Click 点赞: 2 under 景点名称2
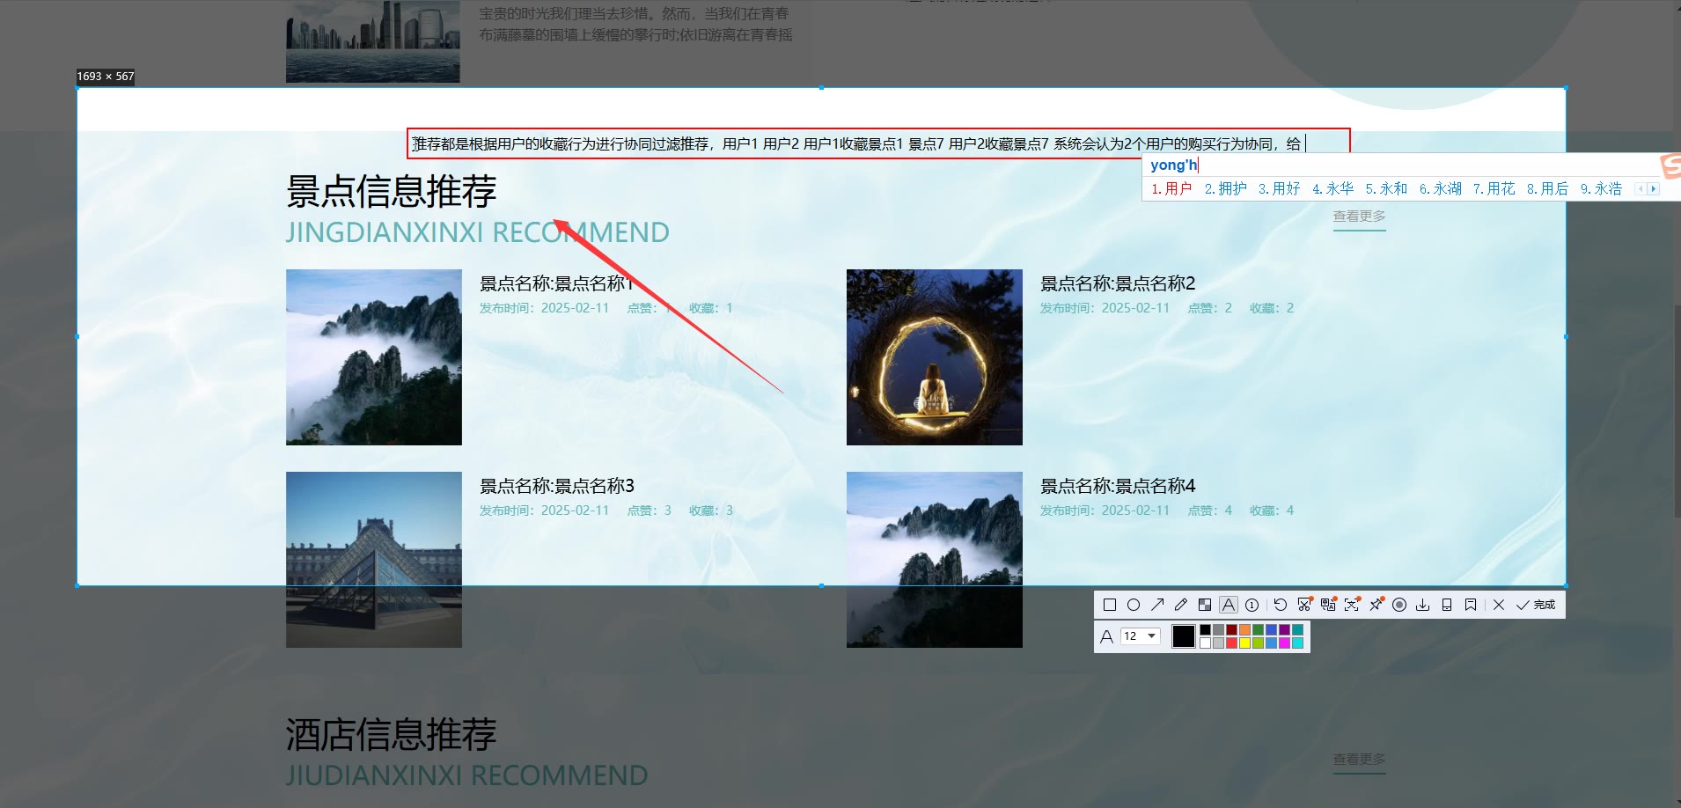 tap(1210, 308)
